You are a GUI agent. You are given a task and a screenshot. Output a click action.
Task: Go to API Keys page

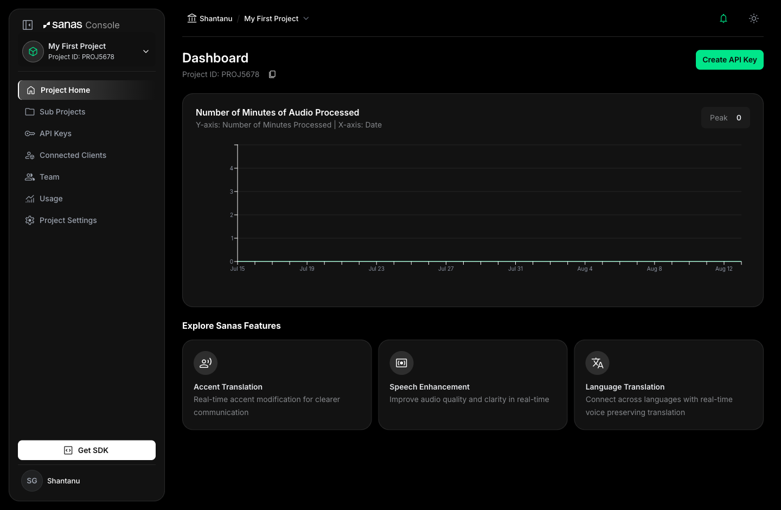(87, 133)
